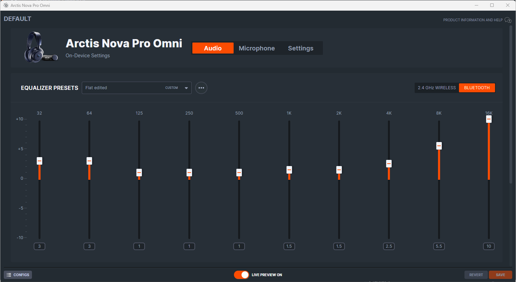This screenshot has height=282, width=516.
Task: Click the 1K gain value field
Action: 289,246
